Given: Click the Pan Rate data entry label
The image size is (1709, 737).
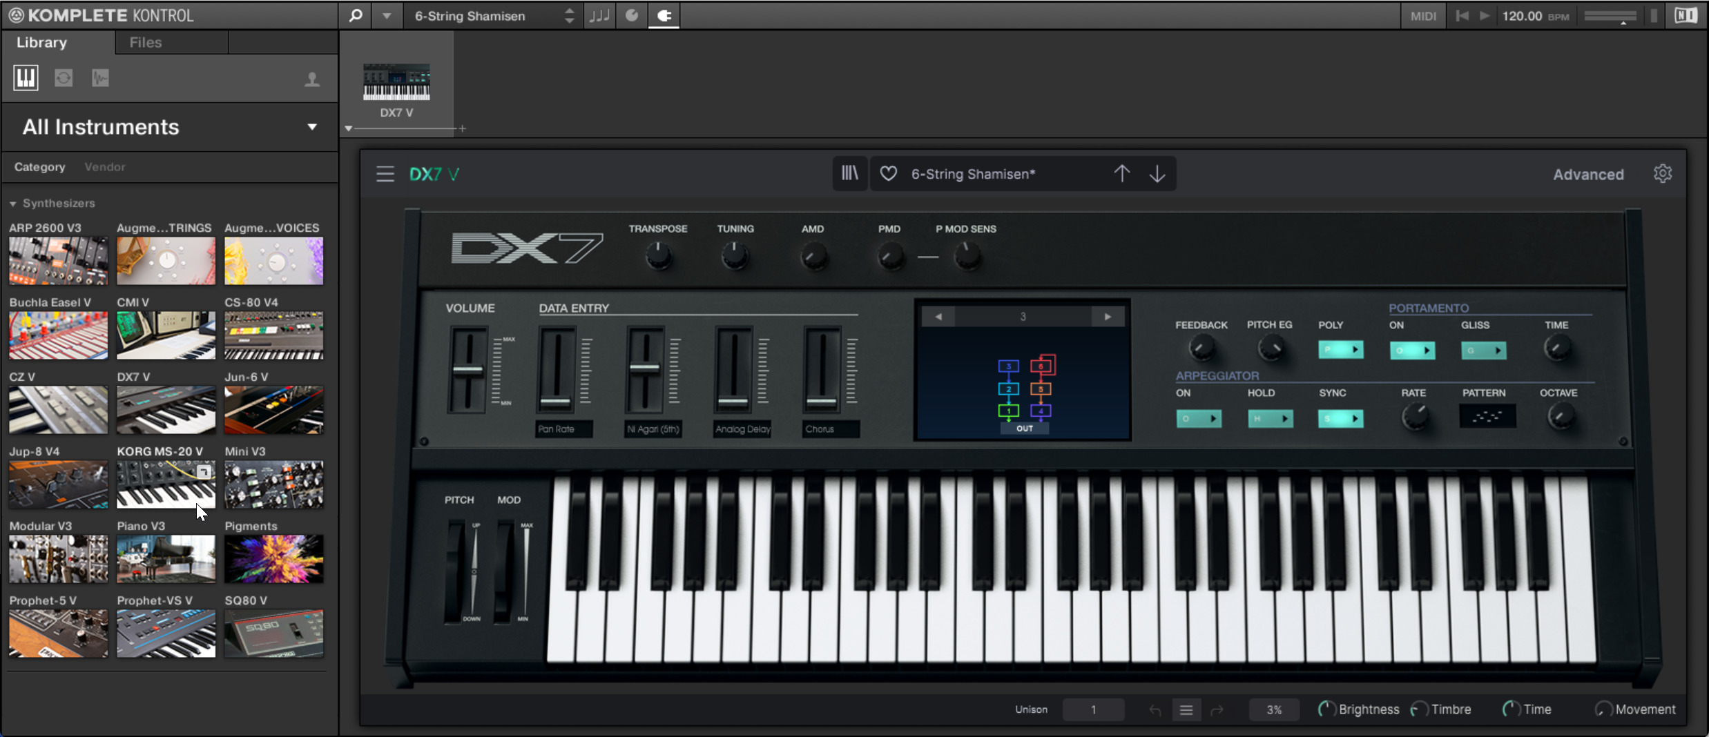Looking at the screenshot, I should pos(564,429).
